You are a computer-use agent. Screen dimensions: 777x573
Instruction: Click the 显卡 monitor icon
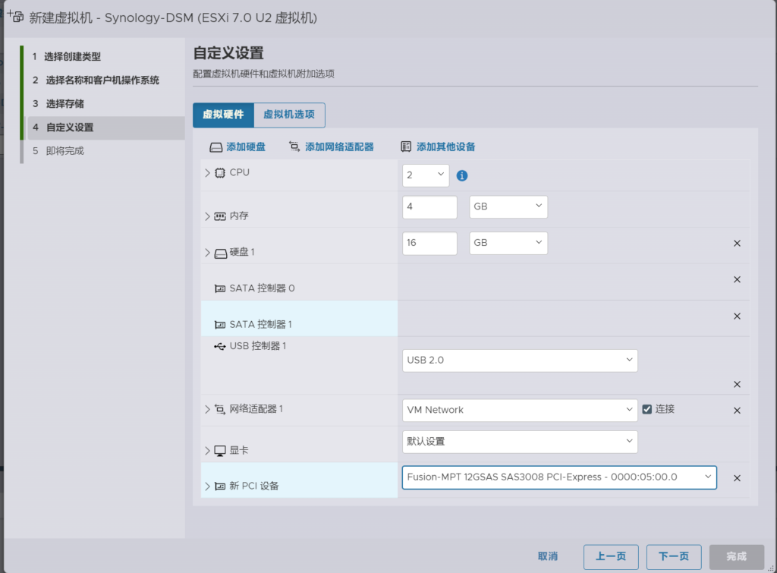pos(220,451)
